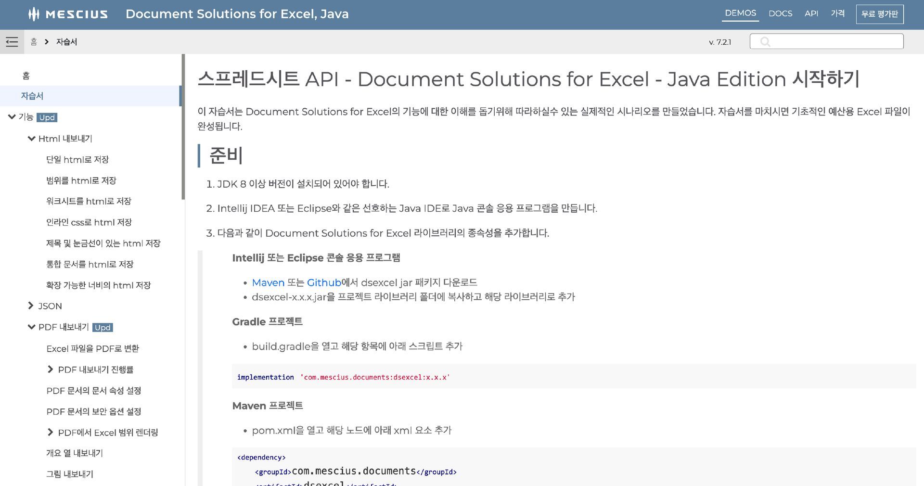The image size is (924, 486).
Task: Click the Gradle implementation code line
Action: click(343, 377)
